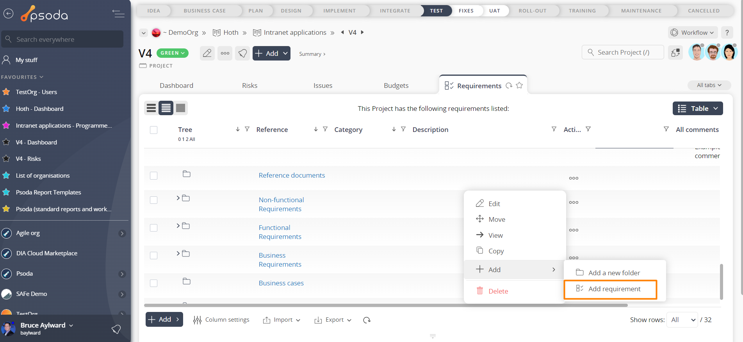Sort the Reference column with its arrow icon
The width and height of the screenshot is (743, 342).
pyautogui.click(x=315, y=129)
